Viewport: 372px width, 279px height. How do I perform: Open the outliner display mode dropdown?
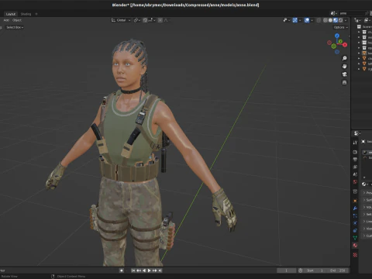point(367,20)
